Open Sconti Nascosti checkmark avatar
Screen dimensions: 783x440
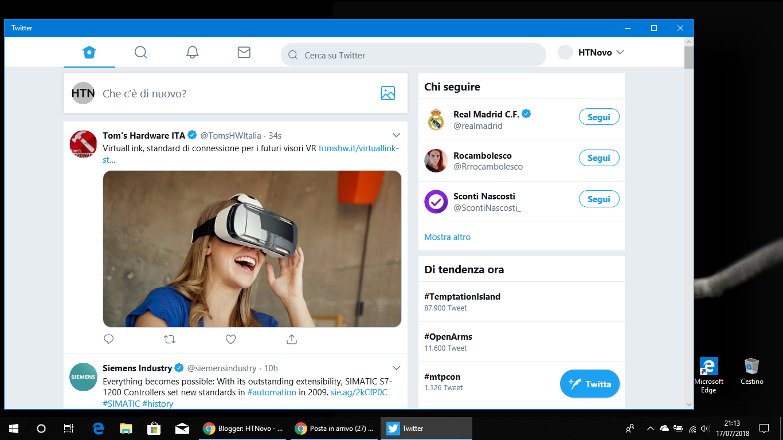pos(436,202)
